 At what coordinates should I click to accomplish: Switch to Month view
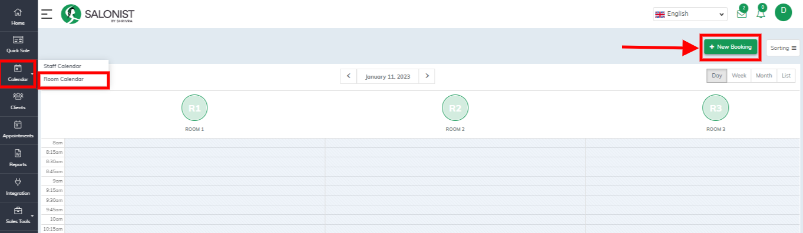click(x=764, y=76)
